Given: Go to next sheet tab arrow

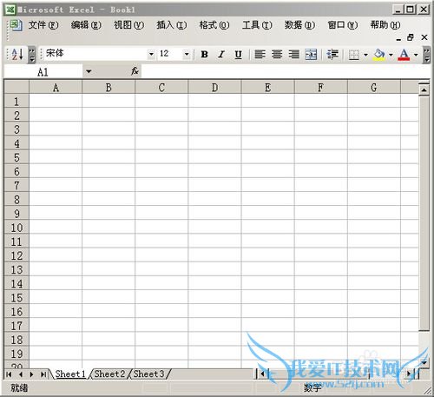Looking at the screenshot, I should 31,374.
